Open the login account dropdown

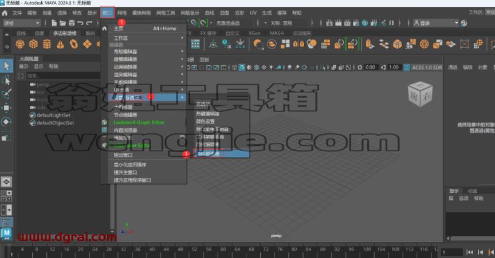[x=436, y=23]
